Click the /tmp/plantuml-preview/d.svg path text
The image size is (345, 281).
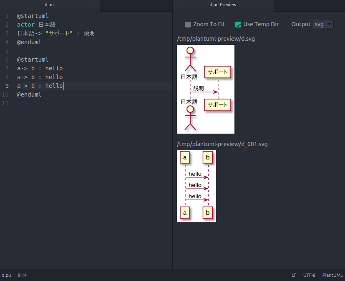pos(216,38)
